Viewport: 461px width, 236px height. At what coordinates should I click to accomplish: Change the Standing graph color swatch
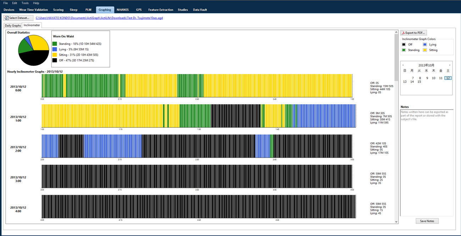coord(404,50)
